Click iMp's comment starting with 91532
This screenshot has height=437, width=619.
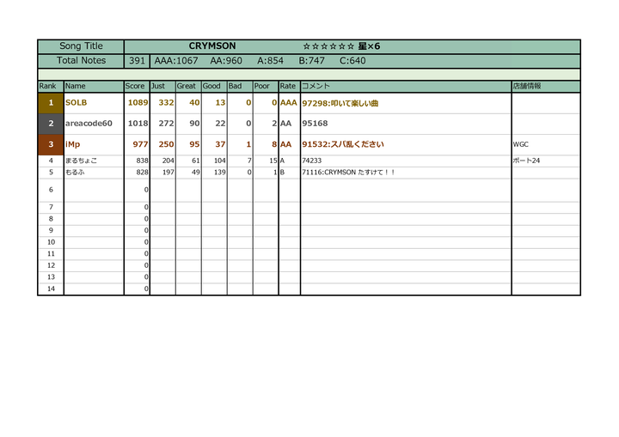[343, 144]
